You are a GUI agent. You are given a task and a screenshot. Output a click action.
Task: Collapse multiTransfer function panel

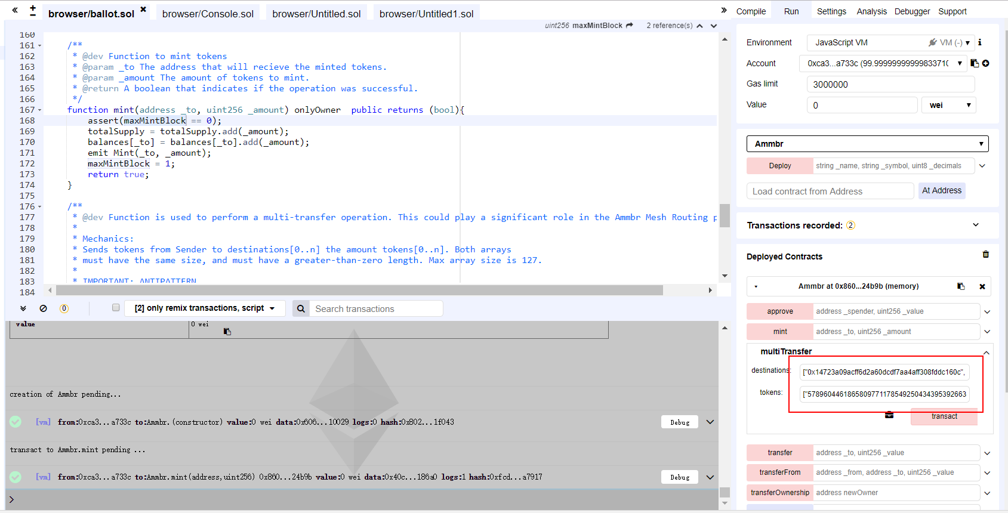point(987,353)
